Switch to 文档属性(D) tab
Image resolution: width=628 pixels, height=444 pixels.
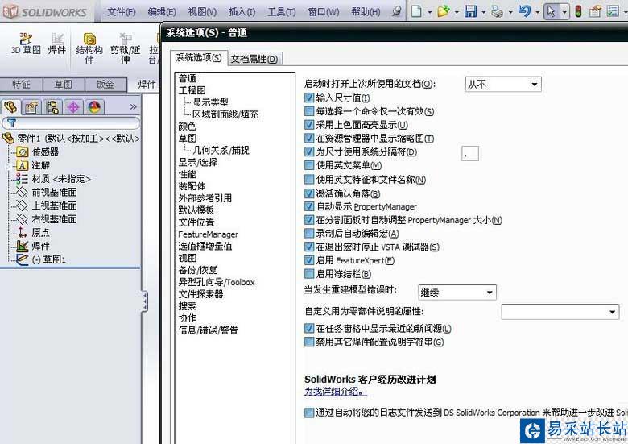(254, 59)
